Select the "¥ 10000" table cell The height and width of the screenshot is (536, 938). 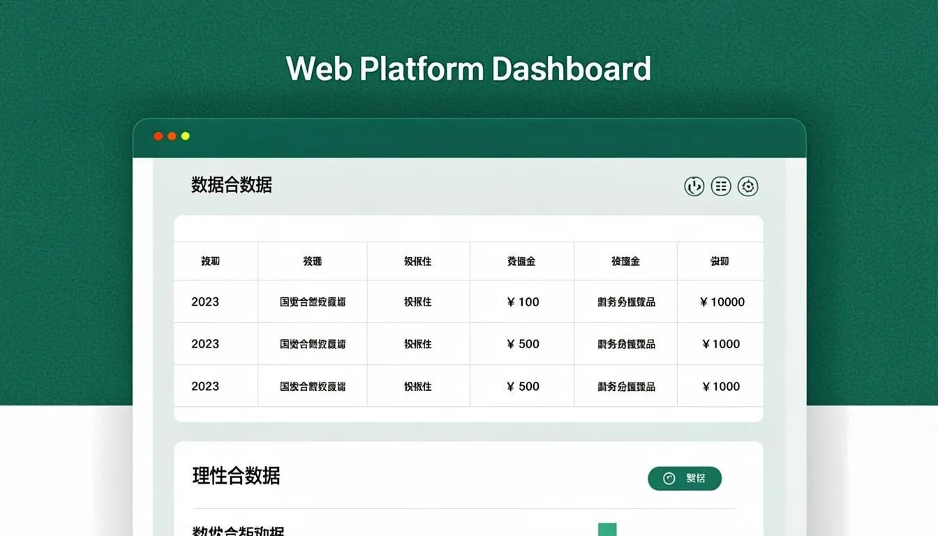click(722, 302)
